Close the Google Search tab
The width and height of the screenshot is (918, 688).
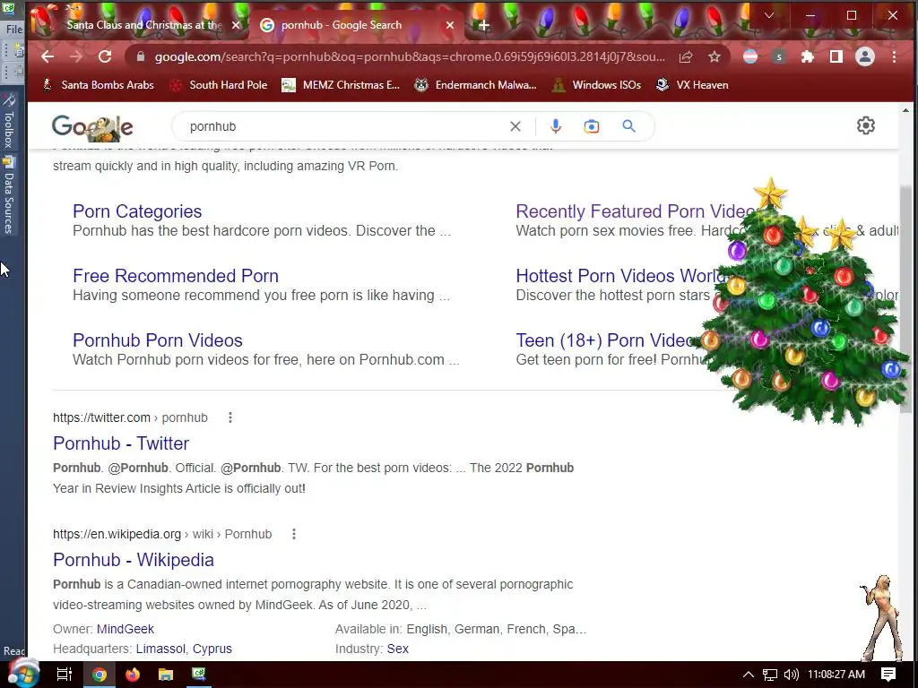coord(450,25)
